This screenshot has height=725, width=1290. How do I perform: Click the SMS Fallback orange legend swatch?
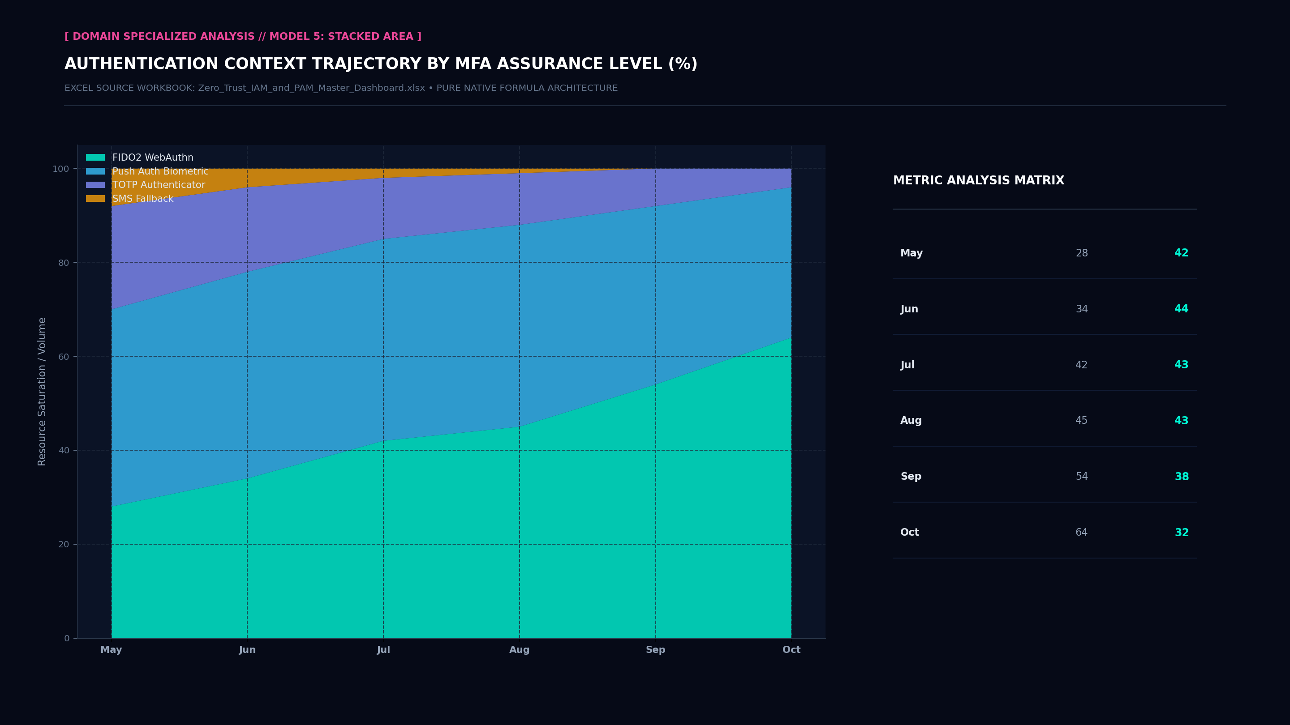coord(95,199)
